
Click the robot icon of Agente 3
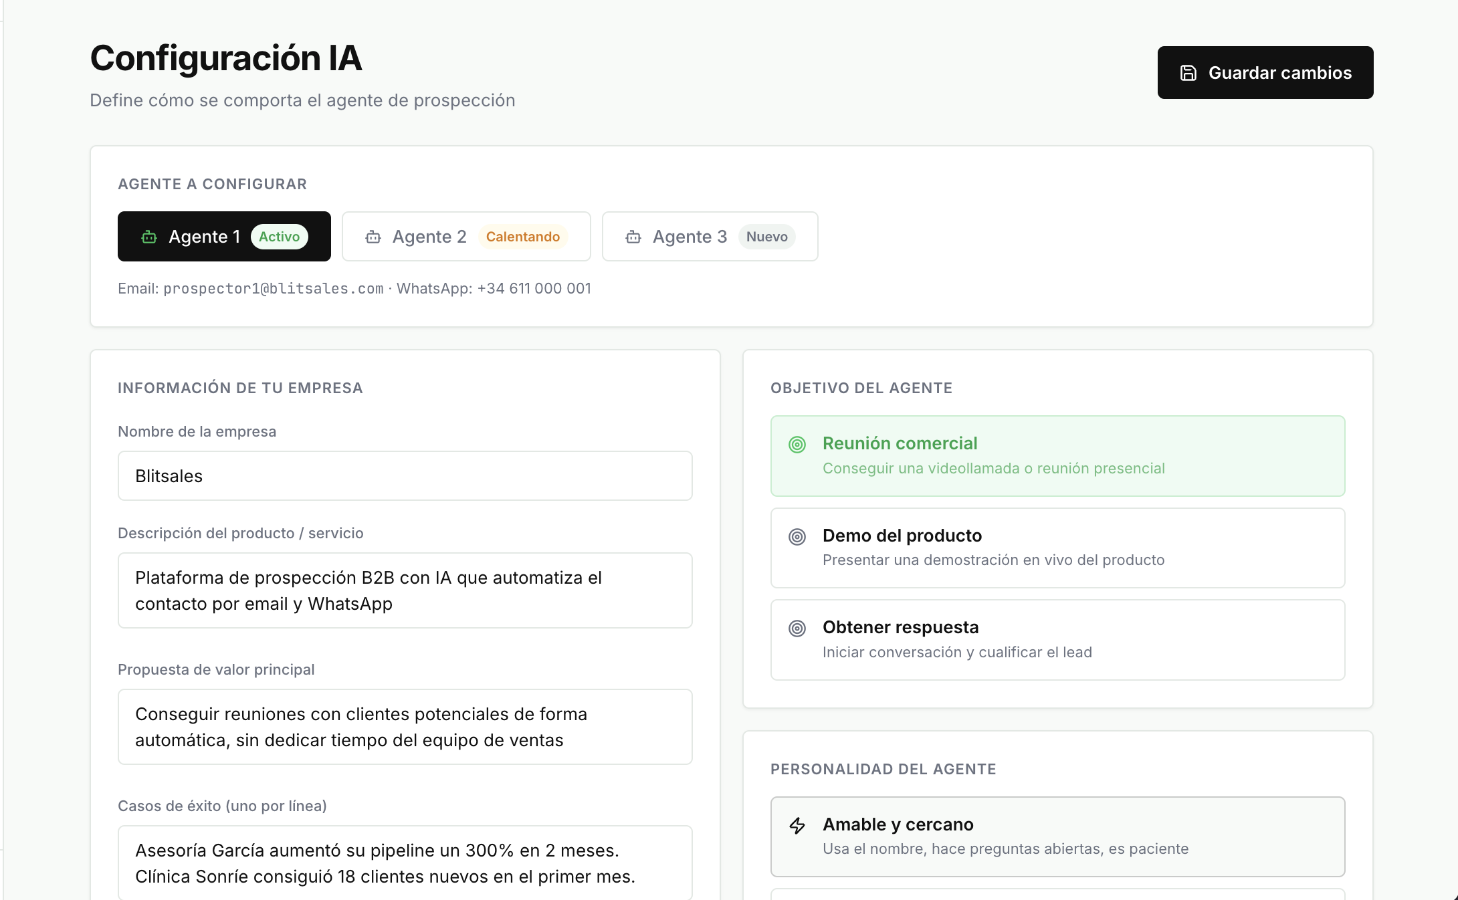(x=633, y=237)
